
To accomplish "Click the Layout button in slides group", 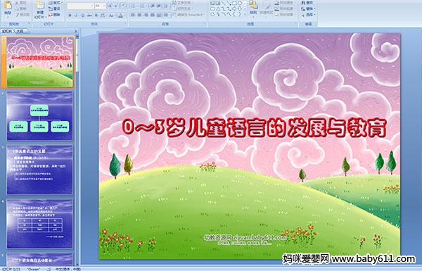I will [55, 3].
